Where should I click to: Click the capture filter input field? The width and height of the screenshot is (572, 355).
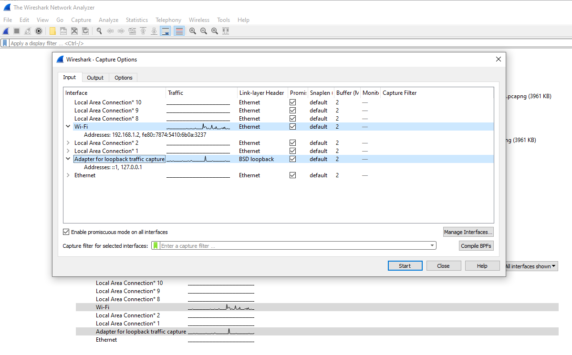point(295,246)
